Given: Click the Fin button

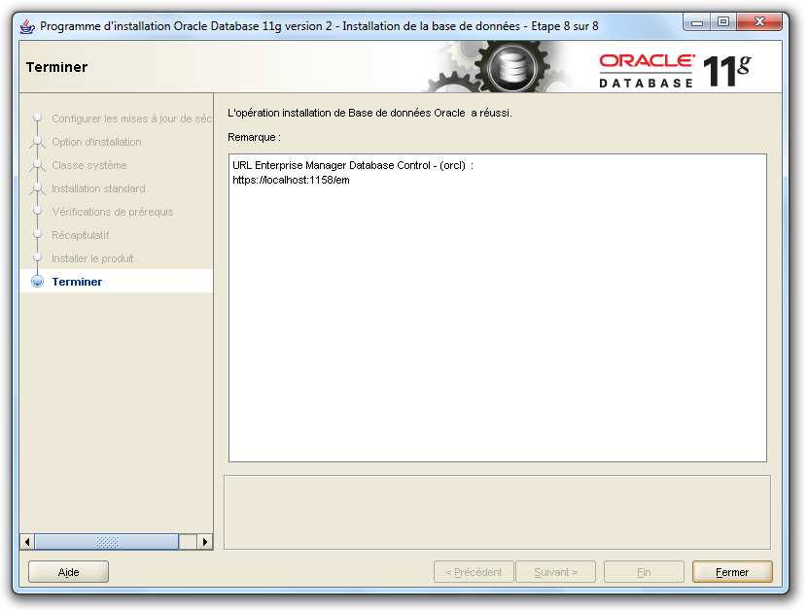Looking at the screenshot, I should click(644, 572).
